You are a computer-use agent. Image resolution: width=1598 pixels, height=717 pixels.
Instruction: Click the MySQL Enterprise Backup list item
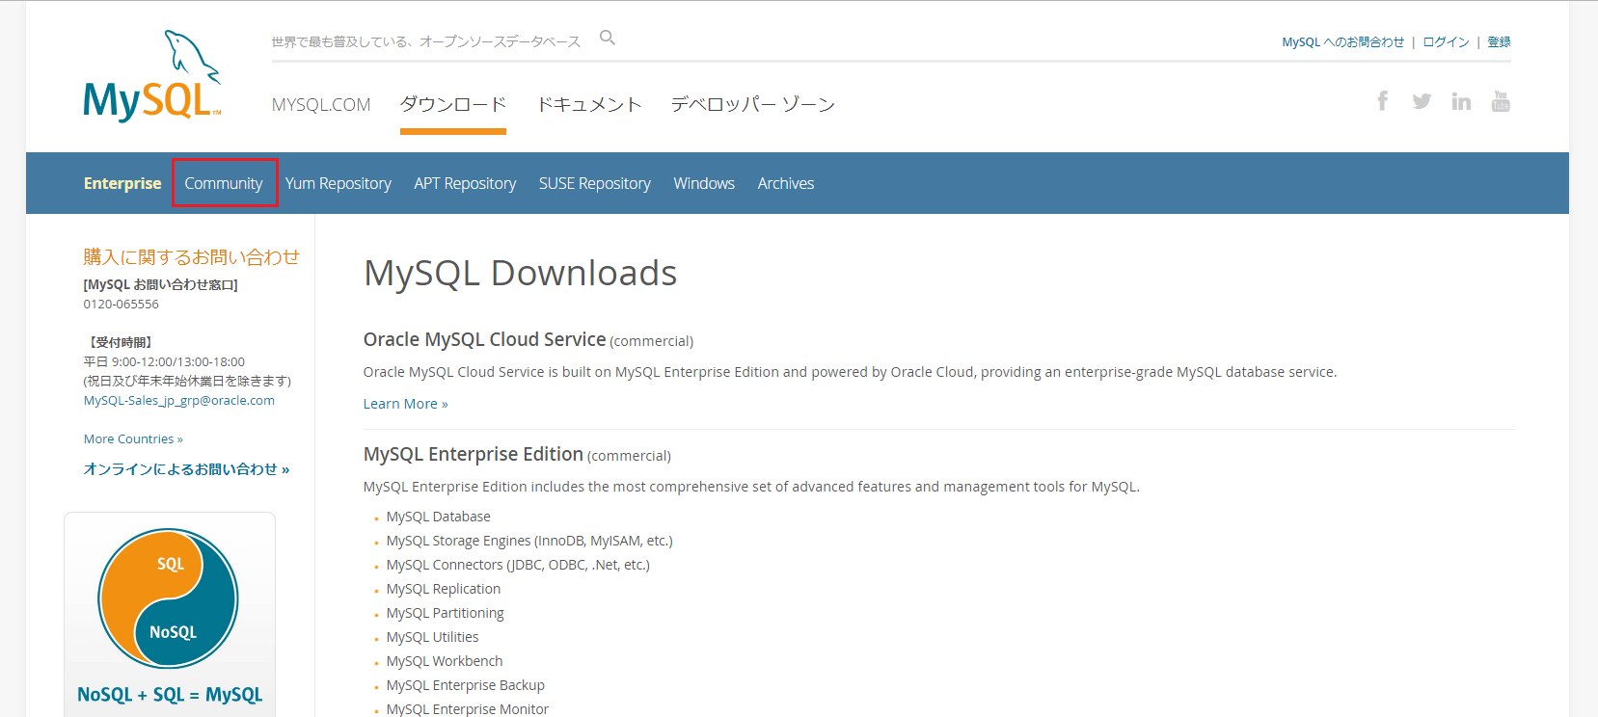pos(466,685)
